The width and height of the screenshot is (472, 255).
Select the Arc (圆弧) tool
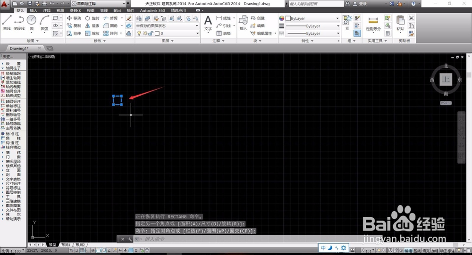[x=44, y=23]
